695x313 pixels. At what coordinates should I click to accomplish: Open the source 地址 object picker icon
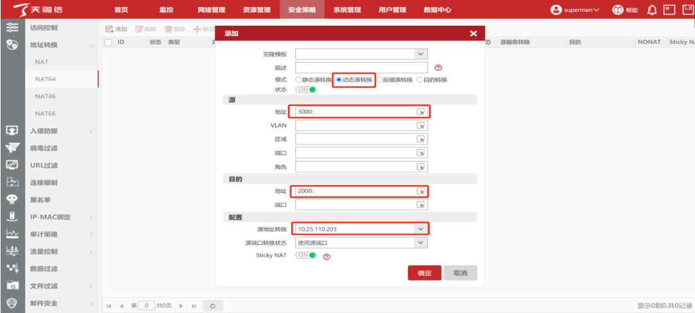click(420, 112)
